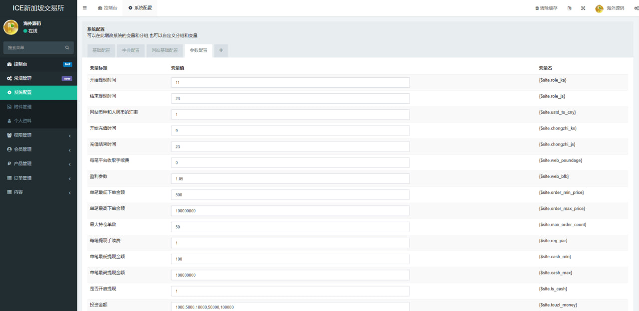
Task: Switch to the 基础配置 tab
Action: 101,50
